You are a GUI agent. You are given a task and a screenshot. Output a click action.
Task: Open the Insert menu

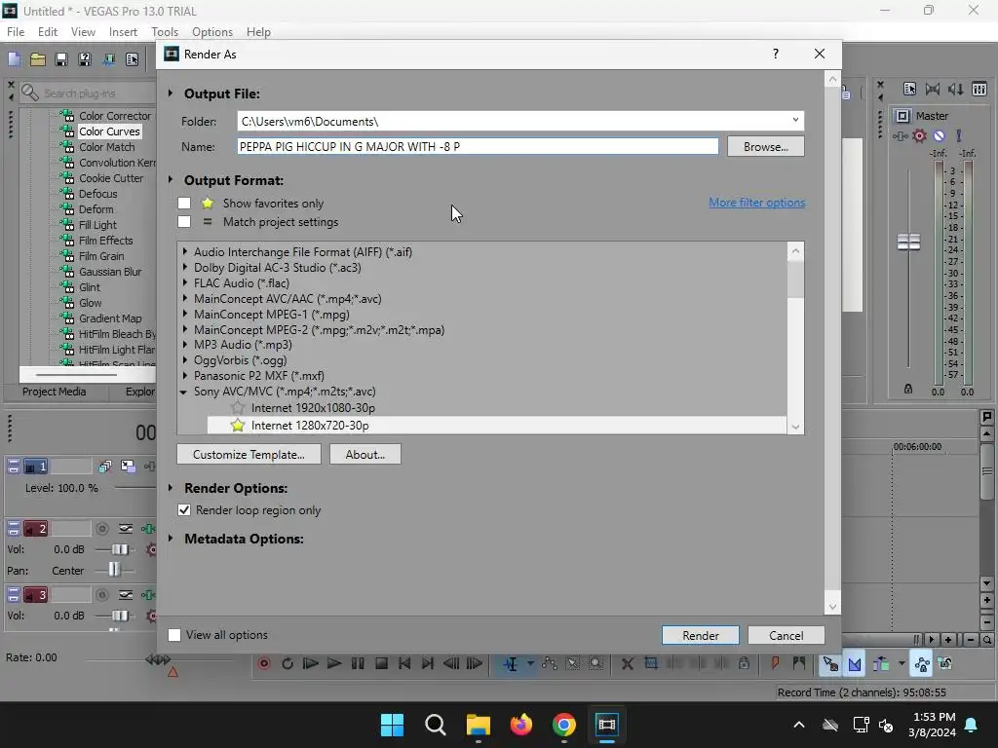click(x=123, y=32)
